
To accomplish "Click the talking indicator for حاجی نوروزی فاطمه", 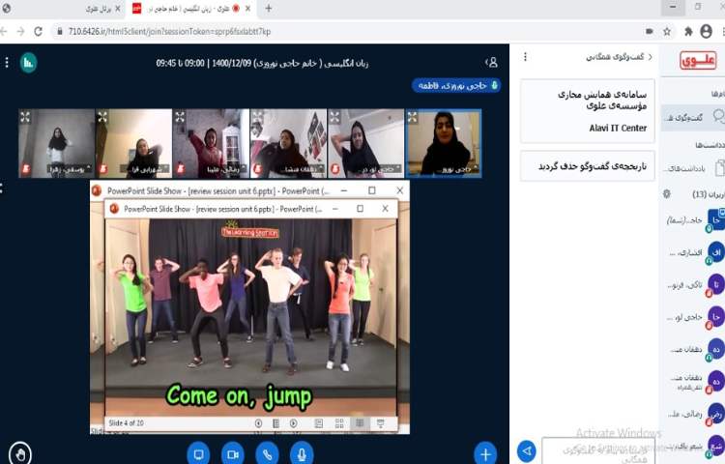I will (456, 85).
